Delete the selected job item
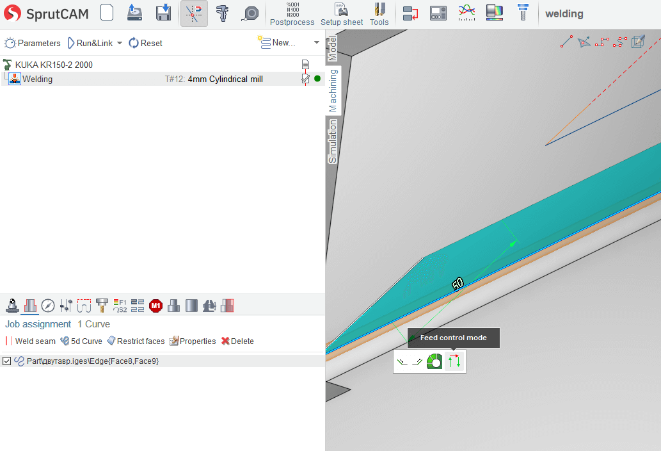This screenshot has width=661, height=451. coord(237,341)
